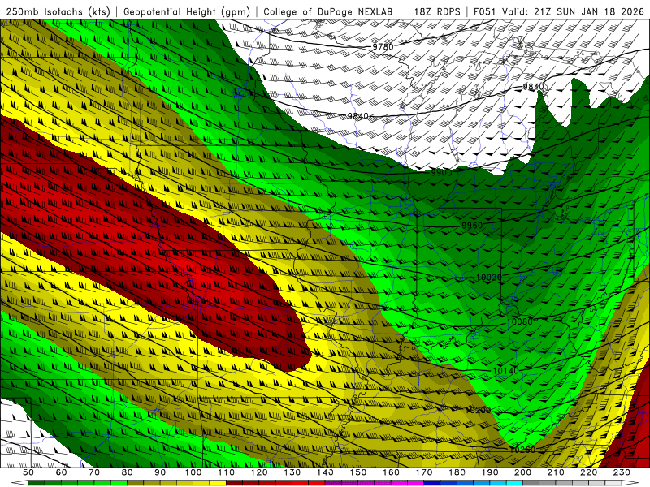Screen dimensions: 650x487
Task: Click the 150 value on the color scale
Action: click(357, 472)
